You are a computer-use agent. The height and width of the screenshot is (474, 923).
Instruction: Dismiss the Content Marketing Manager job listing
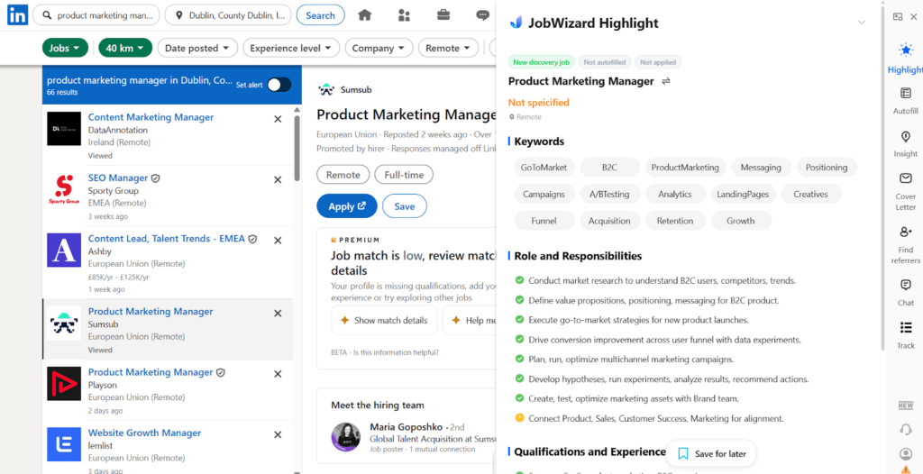click(x=278, y=119)
